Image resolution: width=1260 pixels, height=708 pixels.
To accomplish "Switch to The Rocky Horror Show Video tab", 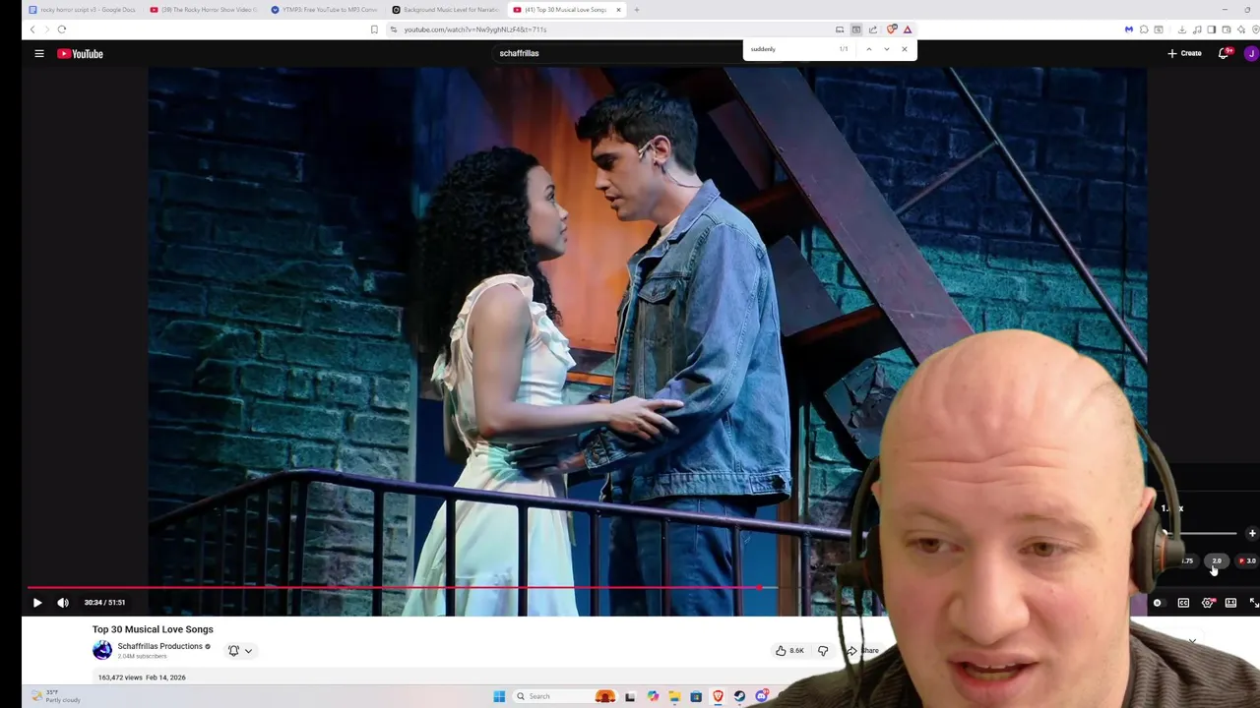I will point(204,10).
